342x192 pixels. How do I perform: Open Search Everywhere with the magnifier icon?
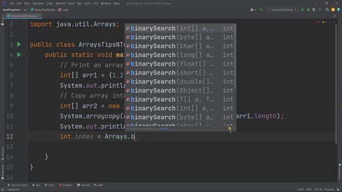(327, 10)
